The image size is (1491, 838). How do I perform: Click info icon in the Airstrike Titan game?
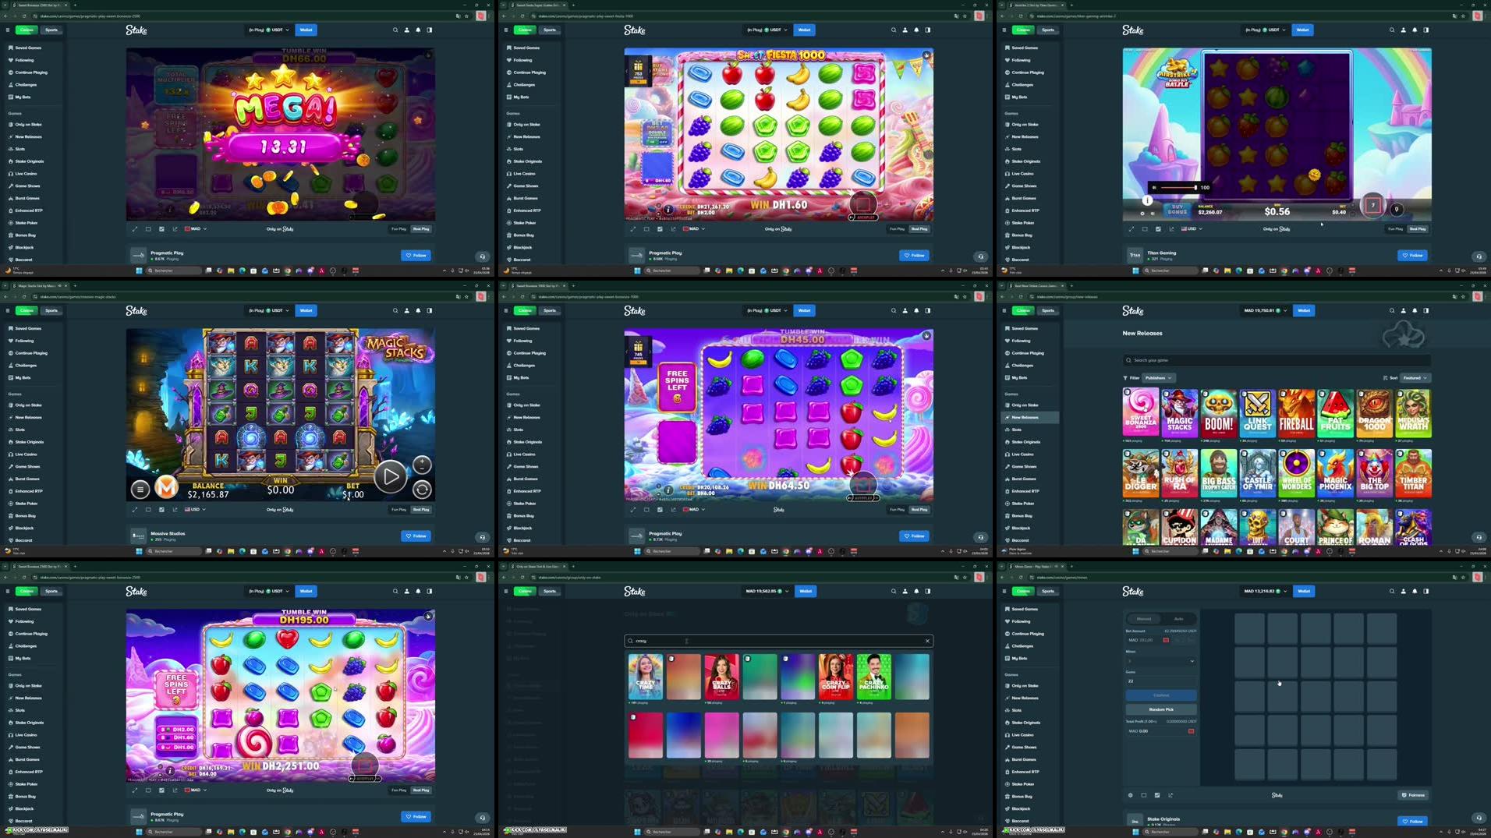(1147, 200)
